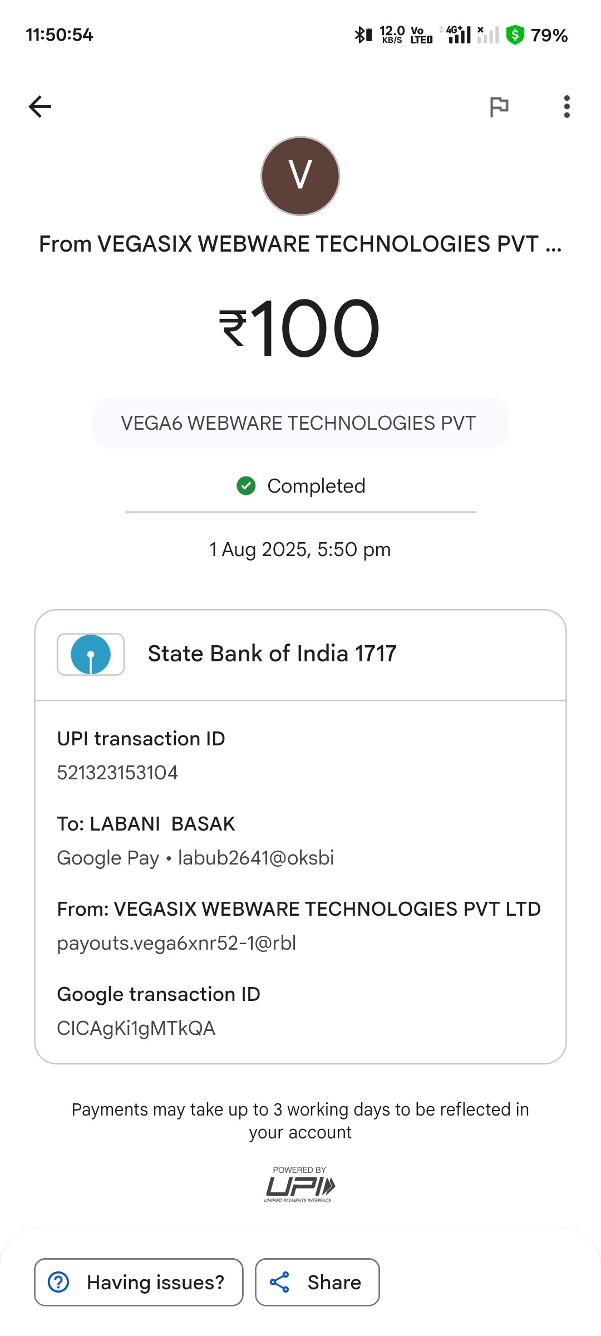
Task: Tap the Google transaction ID value
Action: pos(136,1028)
